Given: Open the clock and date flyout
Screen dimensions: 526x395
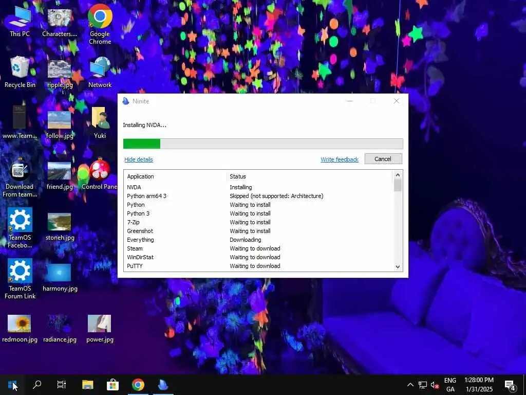Looking at the screenshot, I should pos(479,385).
